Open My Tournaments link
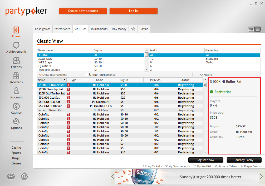The width and height of the screenshot is (265, 186). (178, 166)
